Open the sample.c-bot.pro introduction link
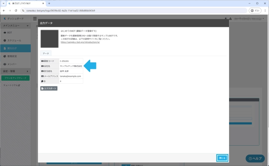Viewport: 269px width, 166px height. coord(80,42)
